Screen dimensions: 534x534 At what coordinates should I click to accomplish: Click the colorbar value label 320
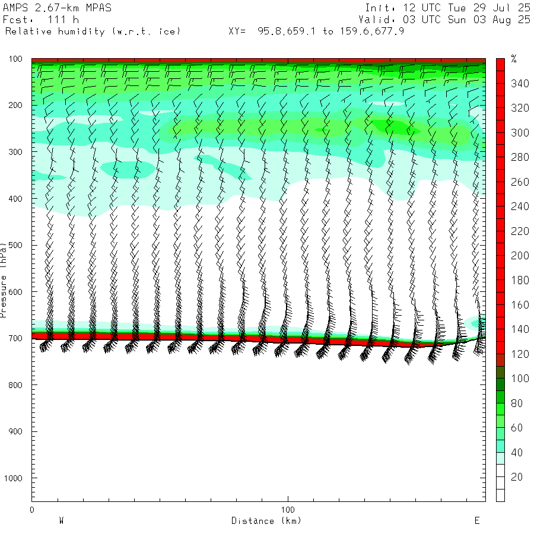point(520,108)
